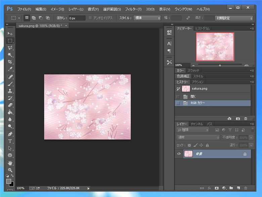Select the 開く history state

click(193, 97)
